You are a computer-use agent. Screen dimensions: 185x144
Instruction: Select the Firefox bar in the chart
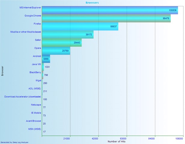click(x=80, y=26)
